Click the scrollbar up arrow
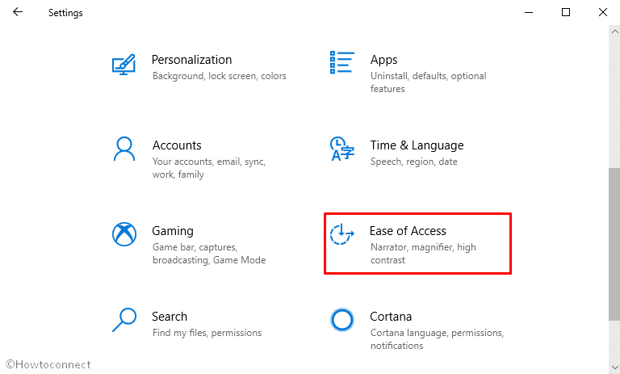Screen dimensions: 620x374 tap(614, 32)
